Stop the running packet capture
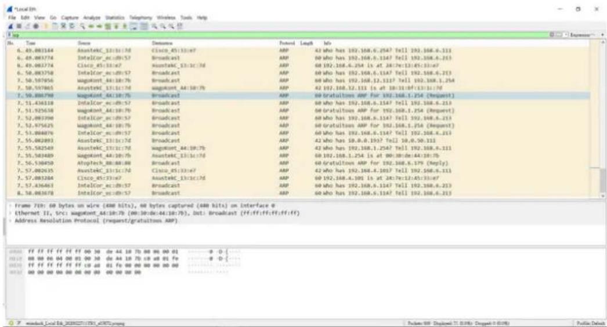 (19, 26)
